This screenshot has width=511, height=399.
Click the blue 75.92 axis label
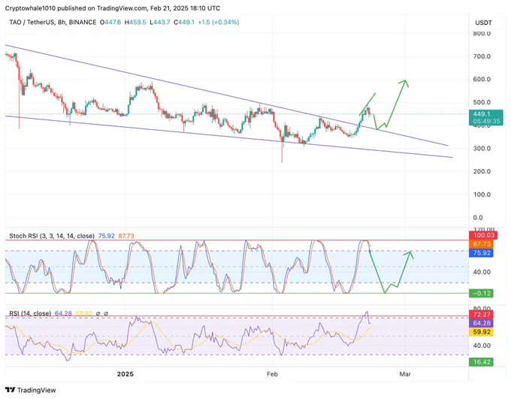481,253
